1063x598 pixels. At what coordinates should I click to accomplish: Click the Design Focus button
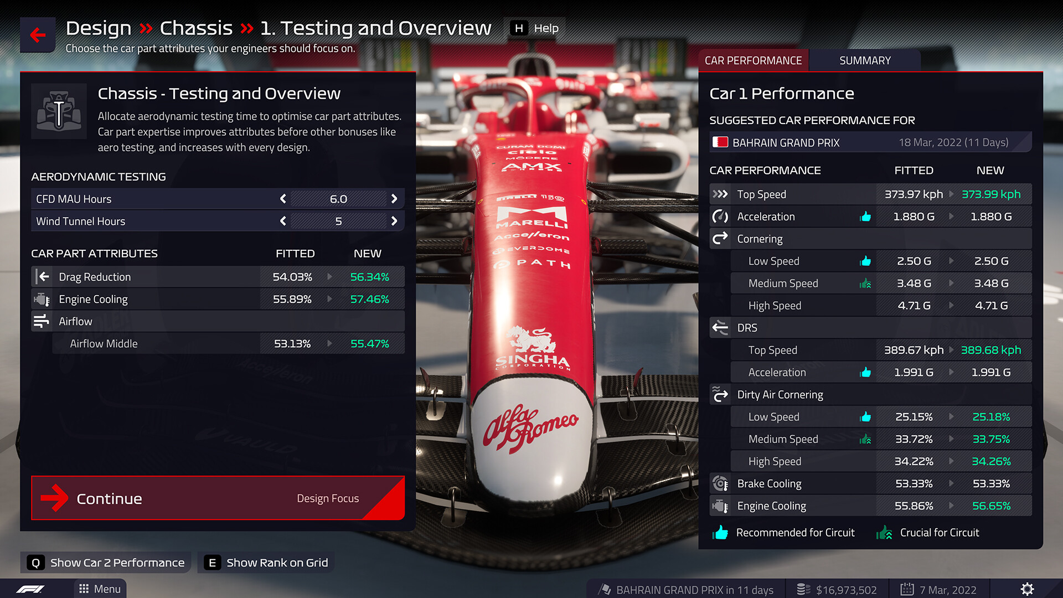tap(327, 498)
